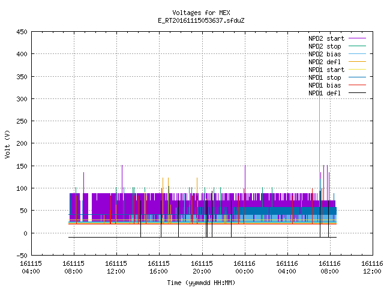Click the green NPD2 stop legend line
This screenshot has height=288, width=384.
[357, 46]
